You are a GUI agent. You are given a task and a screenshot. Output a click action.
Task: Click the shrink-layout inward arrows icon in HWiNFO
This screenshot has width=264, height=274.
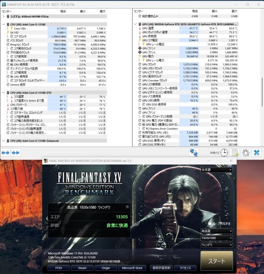point(16,153)
